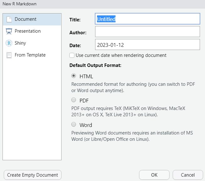Choose the Presentation label in type list
This screenshot has height=181, width=205.
coord(28,31)
